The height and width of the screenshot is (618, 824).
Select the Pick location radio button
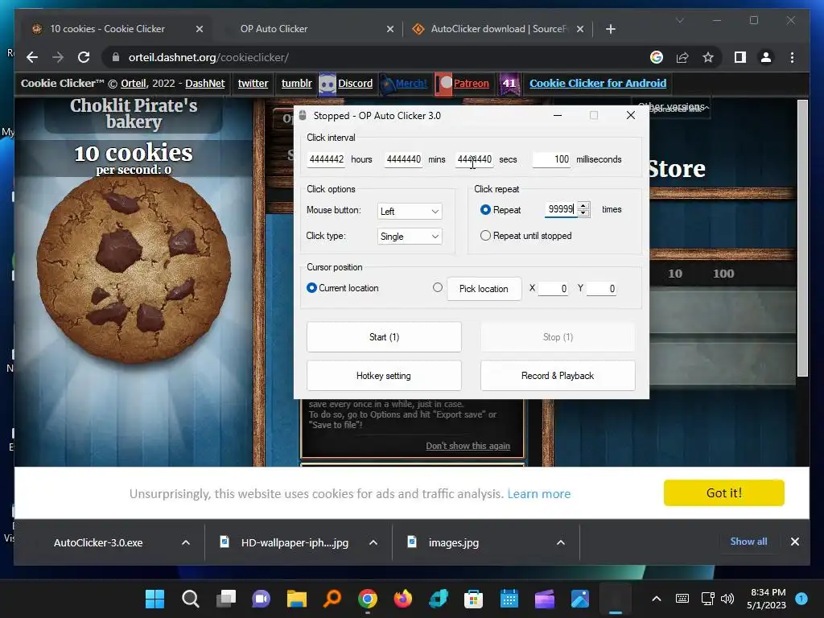pos(437,287)
